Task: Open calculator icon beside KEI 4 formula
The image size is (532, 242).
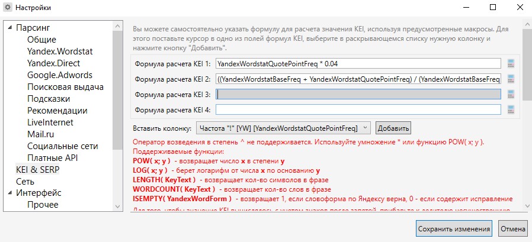Action: (511, 109)
